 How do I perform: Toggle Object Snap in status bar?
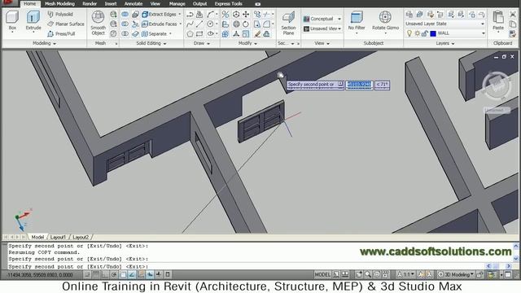123,274
